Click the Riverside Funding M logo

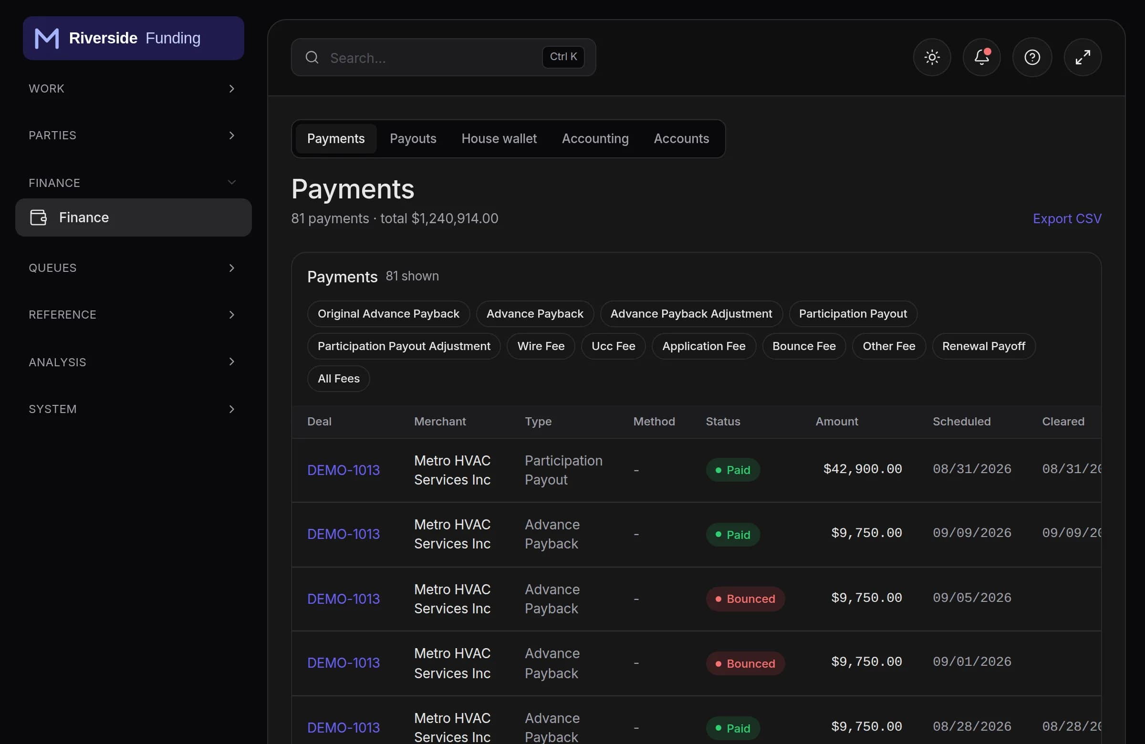pos(47,38)
